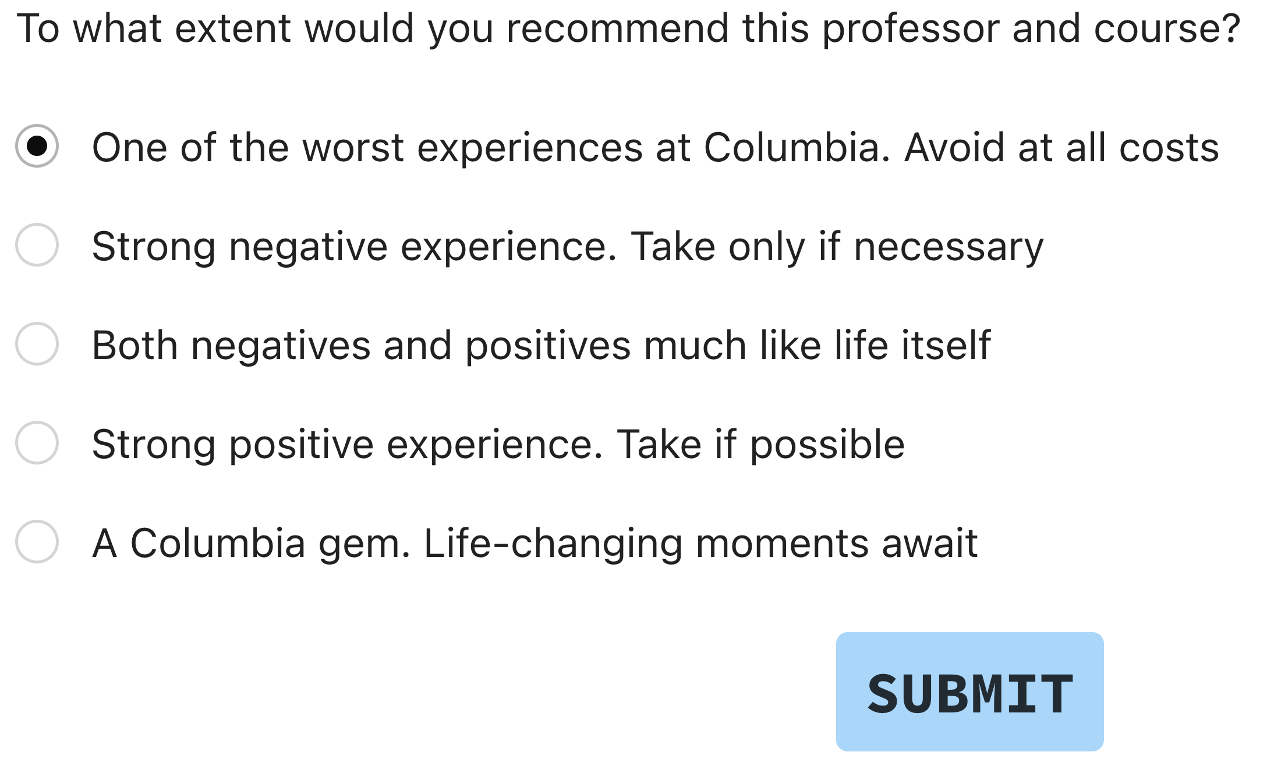Click the word 'recommend' in the question heading
This screenshot has width=1267, height=759.
point(617,29)
